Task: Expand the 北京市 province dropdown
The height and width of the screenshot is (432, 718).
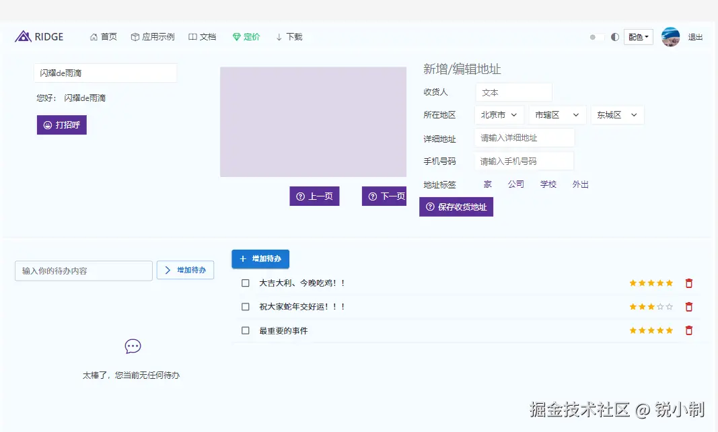Action: 499,115
